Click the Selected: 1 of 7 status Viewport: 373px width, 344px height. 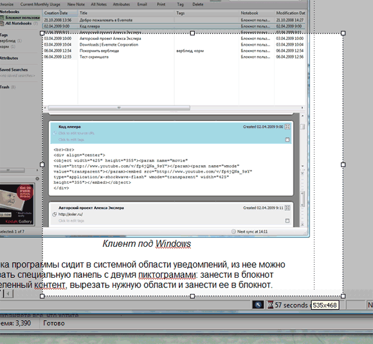(12, 231)
